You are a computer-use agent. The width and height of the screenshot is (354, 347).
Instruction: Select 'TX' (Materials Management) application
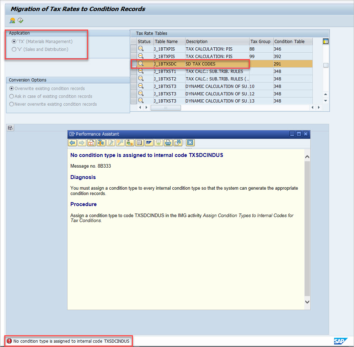(x=14, y=42)
